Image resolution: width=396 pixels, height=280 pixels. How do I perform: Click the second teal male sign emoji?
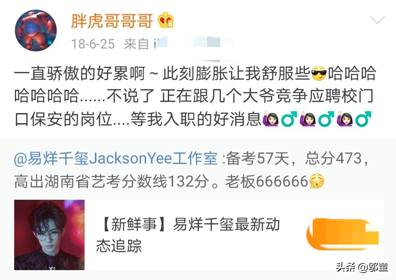pyautogui.click(x=326, y=119)
